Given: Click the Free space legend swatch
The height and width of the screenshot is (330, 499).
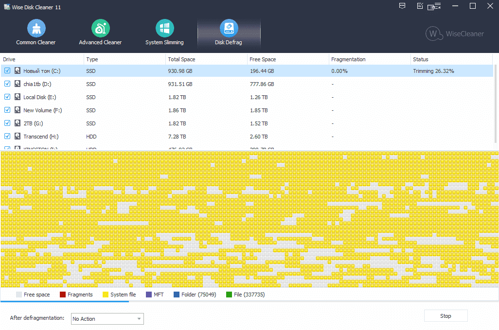Looking at the screenshot, I should point(19,295).
